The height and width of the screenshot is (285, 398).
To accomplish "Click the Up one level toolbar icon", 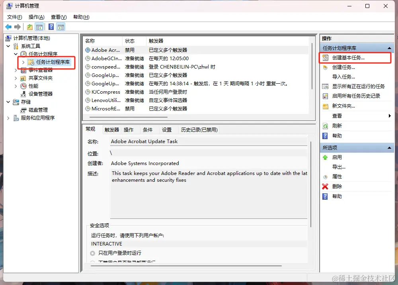I will (x=30, y=27).
